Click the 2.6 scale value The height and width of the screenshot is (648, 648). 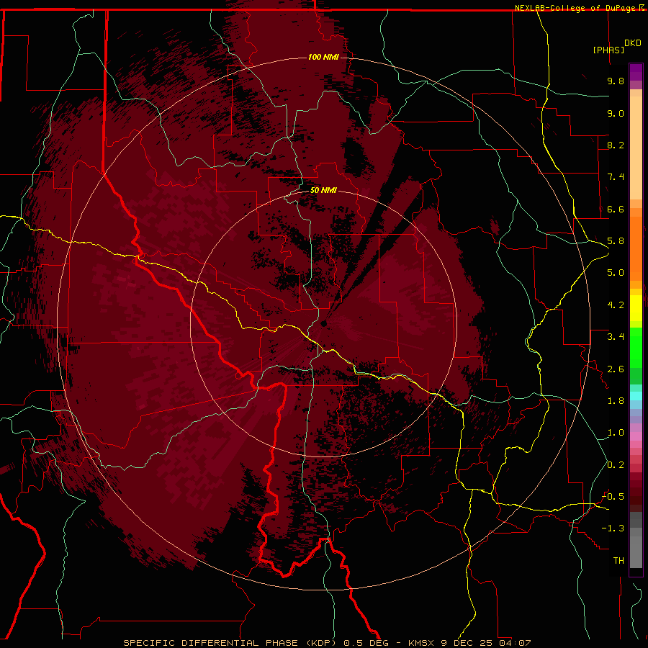point(616,369)
